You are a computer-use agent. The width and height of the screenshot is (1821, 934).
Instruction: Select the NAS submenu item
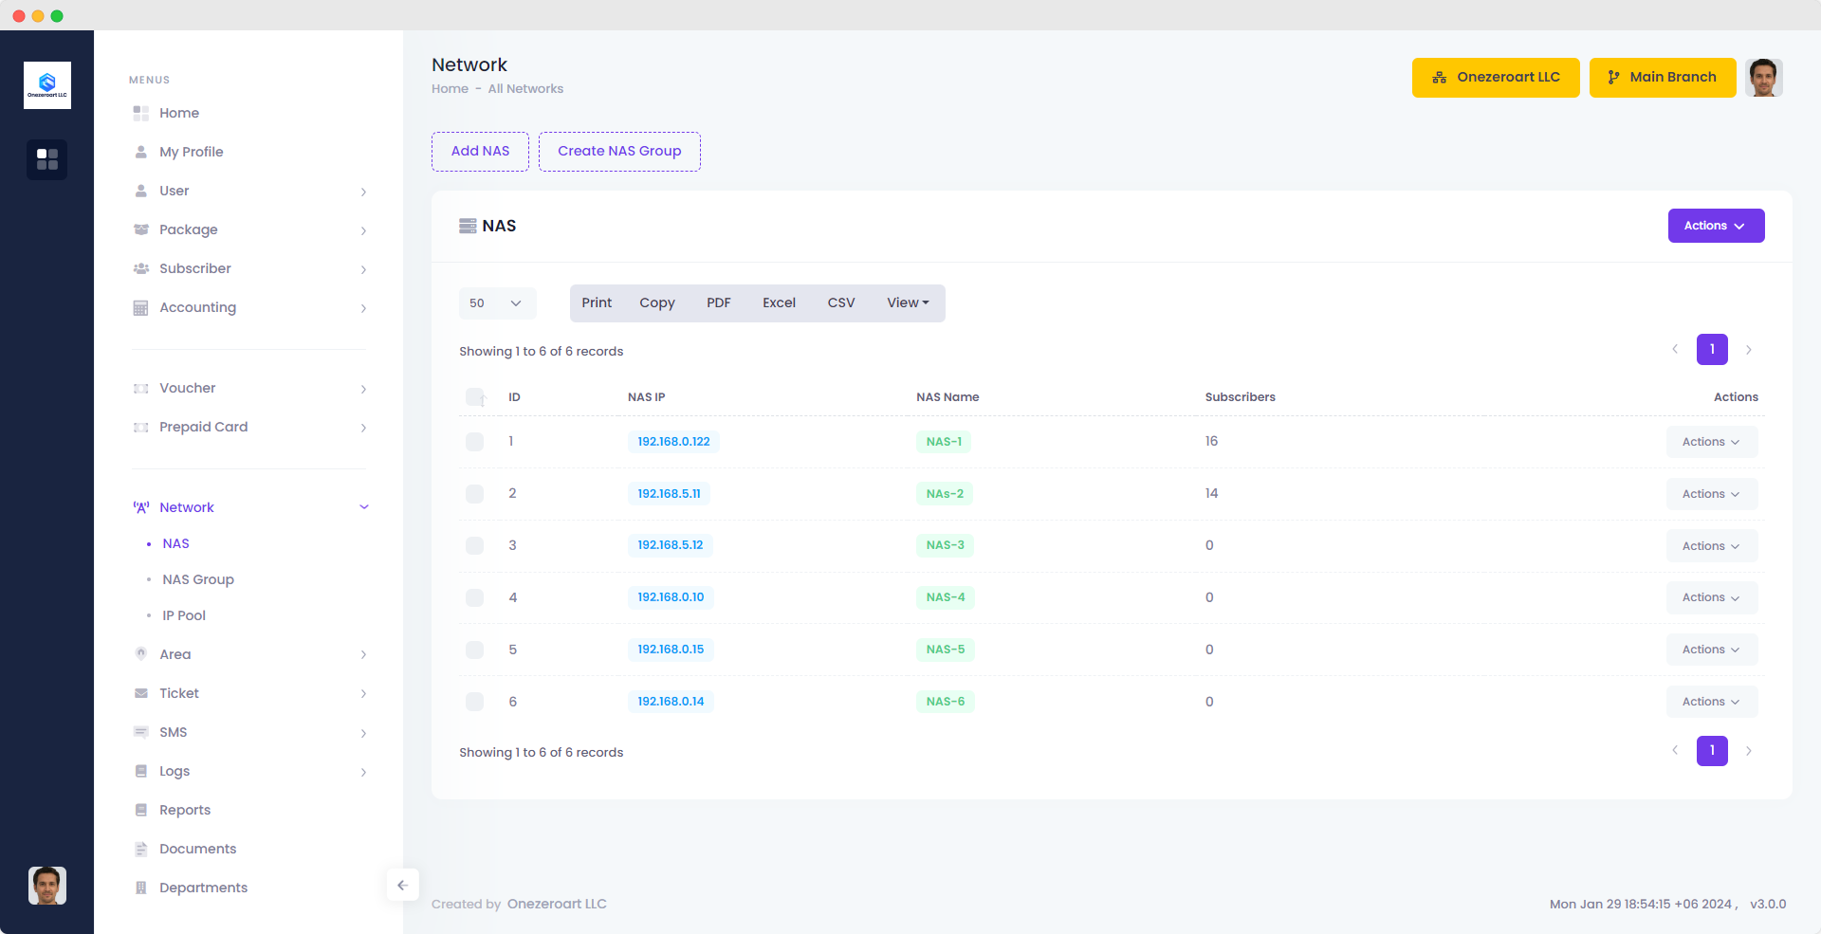pos(175,543)
